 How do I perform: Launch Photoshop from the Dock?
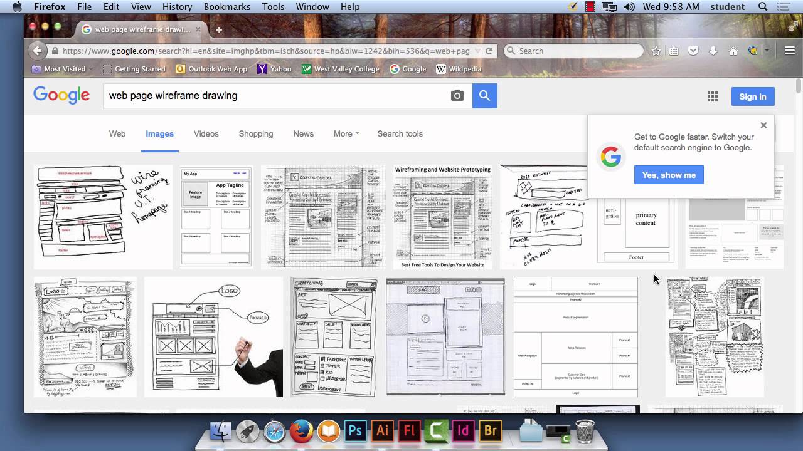click(355, 432)
